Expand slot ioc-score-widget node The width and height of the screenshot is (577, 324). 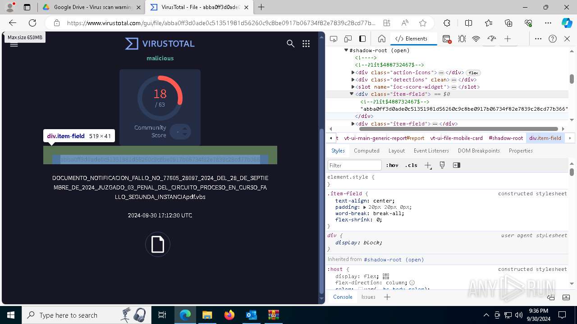coord(353,87)
